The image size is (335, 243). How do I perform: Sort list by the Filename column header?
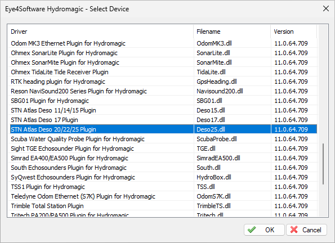click(232, 31)
